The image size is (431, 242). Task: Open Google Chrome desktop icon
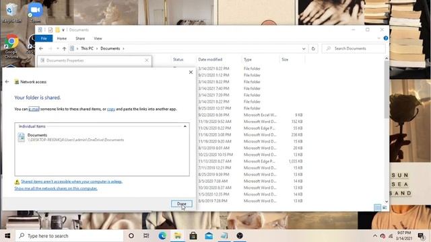[x=11, y=46]
